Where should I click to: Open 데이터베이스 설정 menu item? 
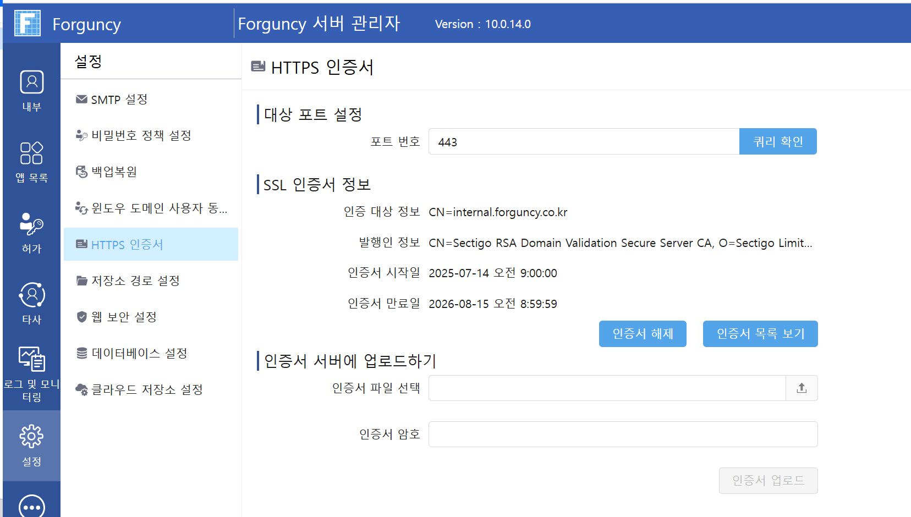(x=151, y=353)
